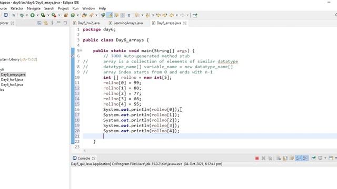
Task: Select JRE System Library jdk-15.0.2 node
Action: 18,59
